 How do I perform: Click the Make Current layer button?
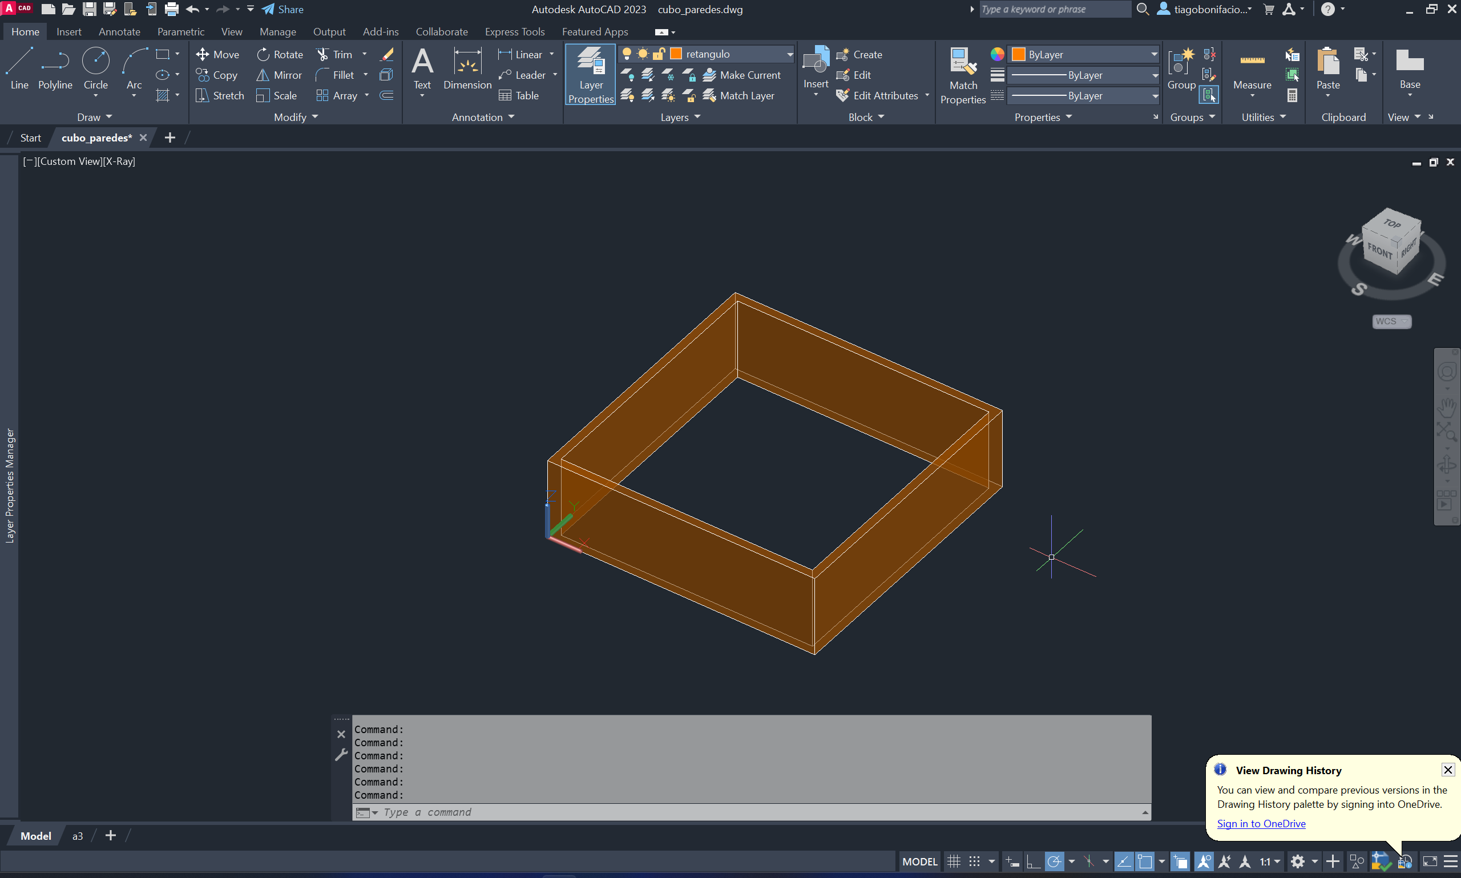742,75
